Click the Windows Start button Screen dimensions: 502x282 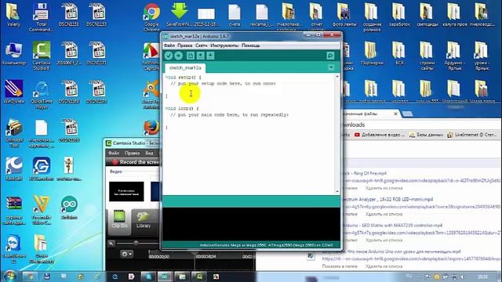coord(10,277)
